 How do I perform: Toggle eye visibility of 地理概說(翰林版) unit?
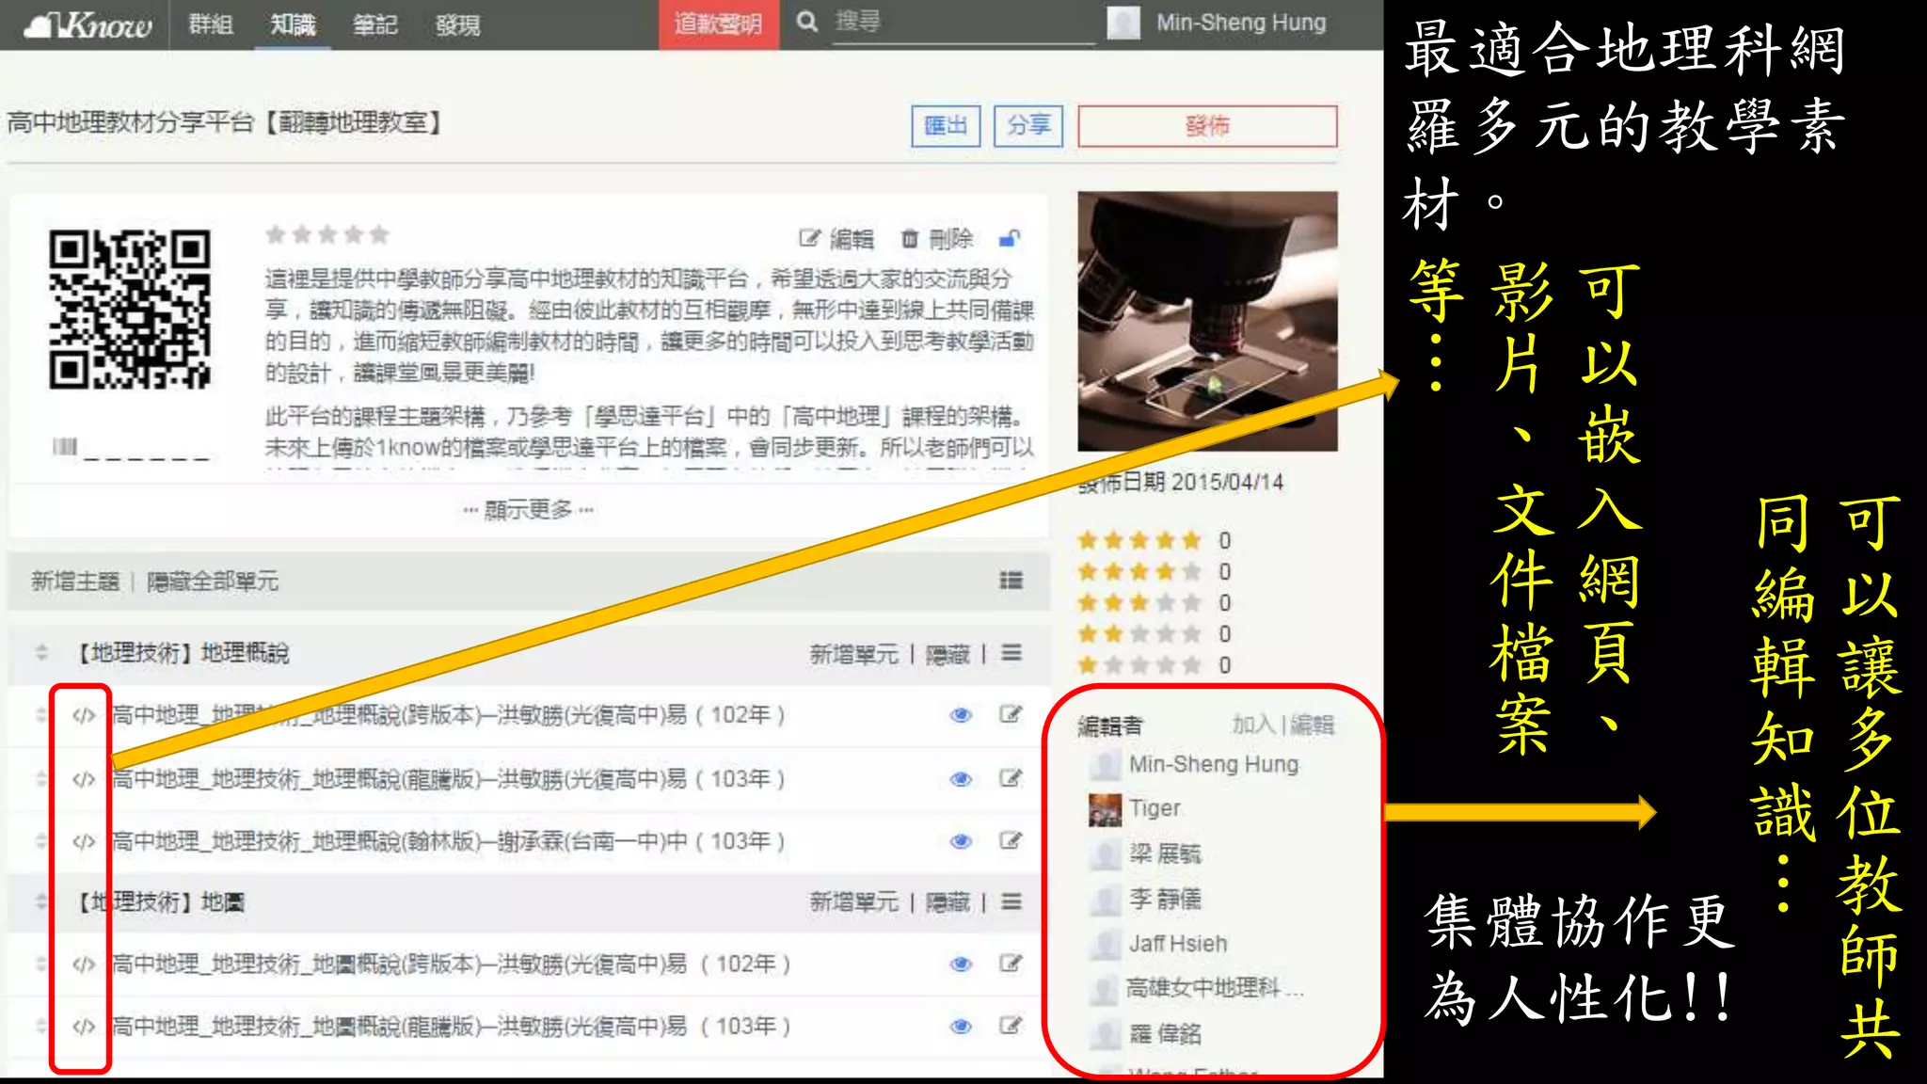pyautogui.click(x=961, y=841)
